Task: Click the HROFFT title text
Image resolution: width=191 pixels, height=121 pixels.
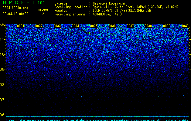Action: [x=19, y=2]
